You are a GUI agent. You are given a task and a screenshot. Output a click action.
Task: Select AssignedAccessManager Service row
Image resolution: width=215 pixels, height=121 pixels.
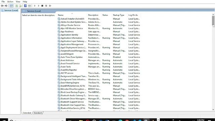pos(99,51)
